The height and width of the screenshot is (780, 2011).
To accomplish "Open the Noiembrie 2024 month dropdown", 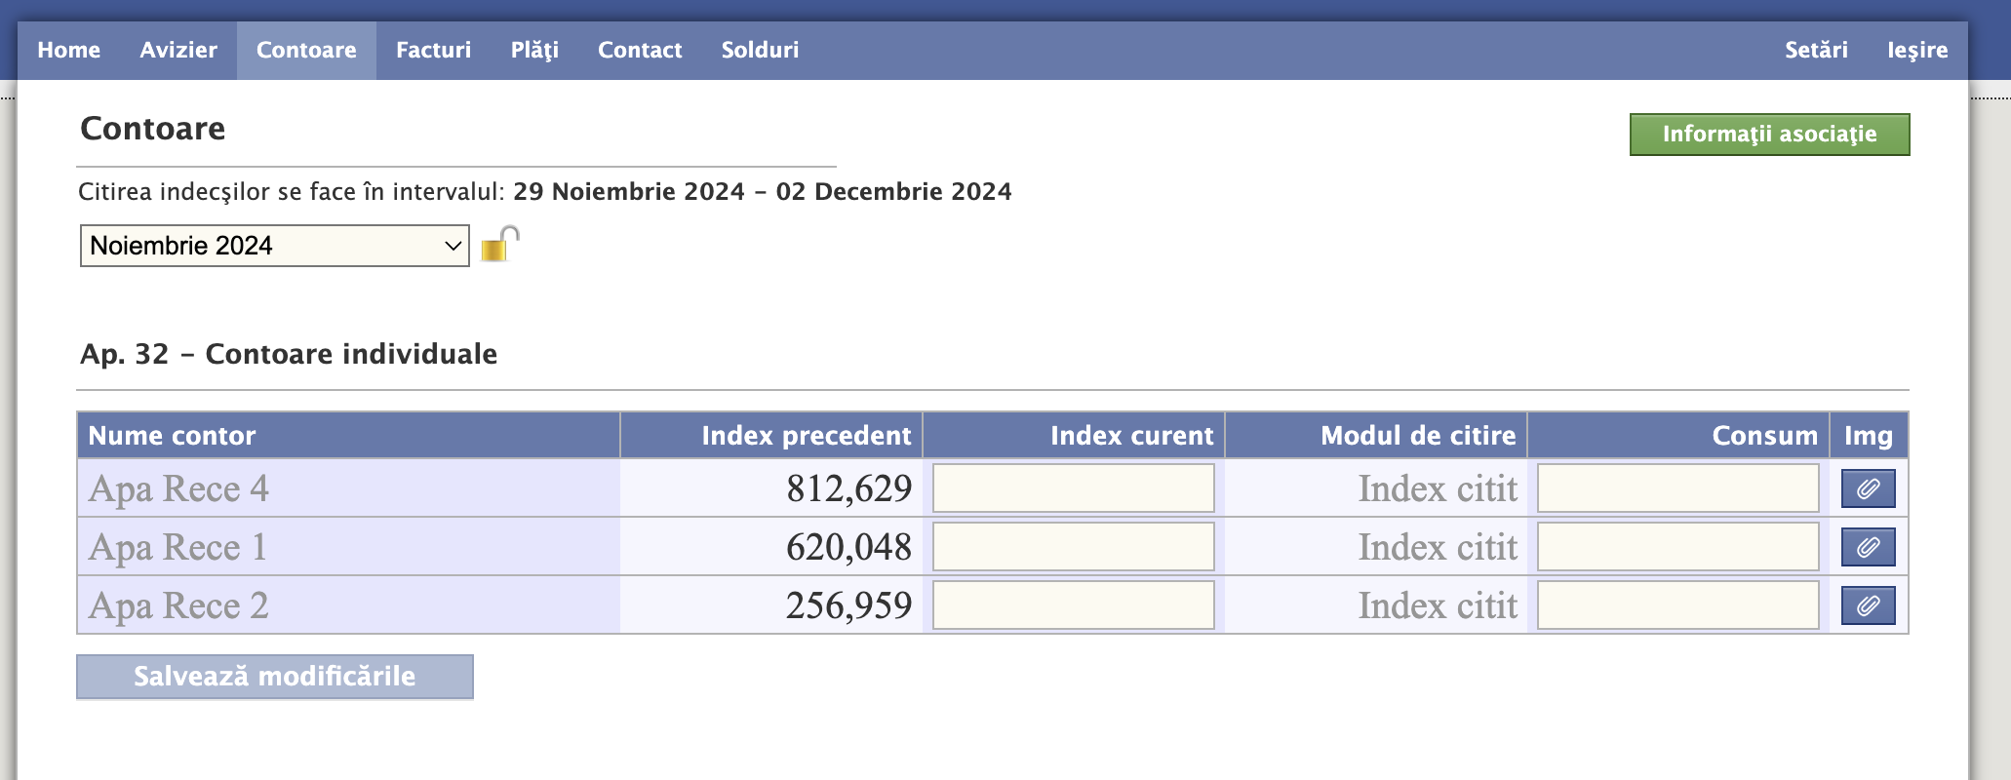I will click(x=274, y=246).
